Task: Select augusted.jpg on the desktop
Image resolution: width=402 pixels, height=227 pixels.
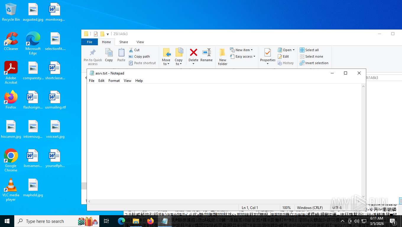Action: tap(33, 12)
